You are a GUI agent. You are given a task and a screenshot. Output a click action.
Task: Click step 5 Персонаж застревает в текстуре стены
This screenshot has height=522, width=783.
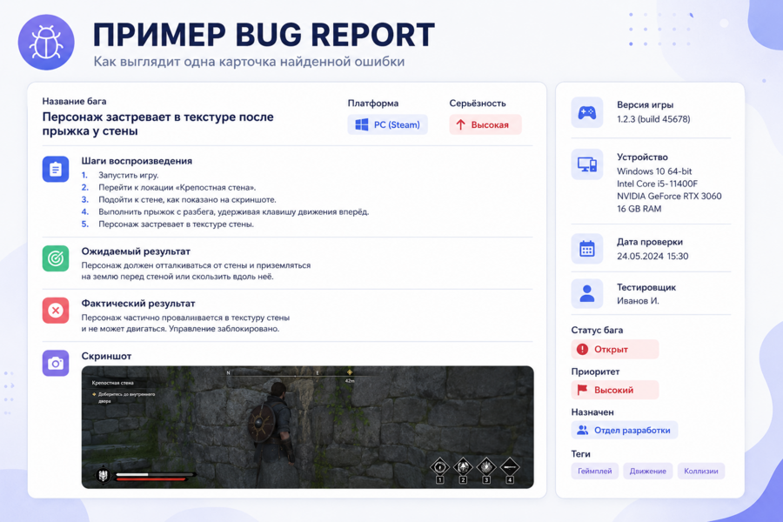click(x=177, y=224)
